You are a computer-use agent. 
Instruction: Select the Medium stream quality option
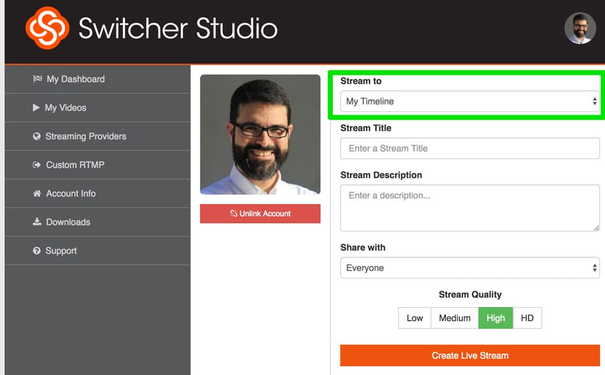pyautogui.click(x=454, y=318)
